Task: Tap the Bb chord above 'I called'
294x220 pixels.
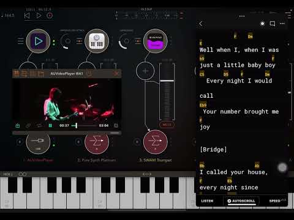Action: click(x=202, y=166)
